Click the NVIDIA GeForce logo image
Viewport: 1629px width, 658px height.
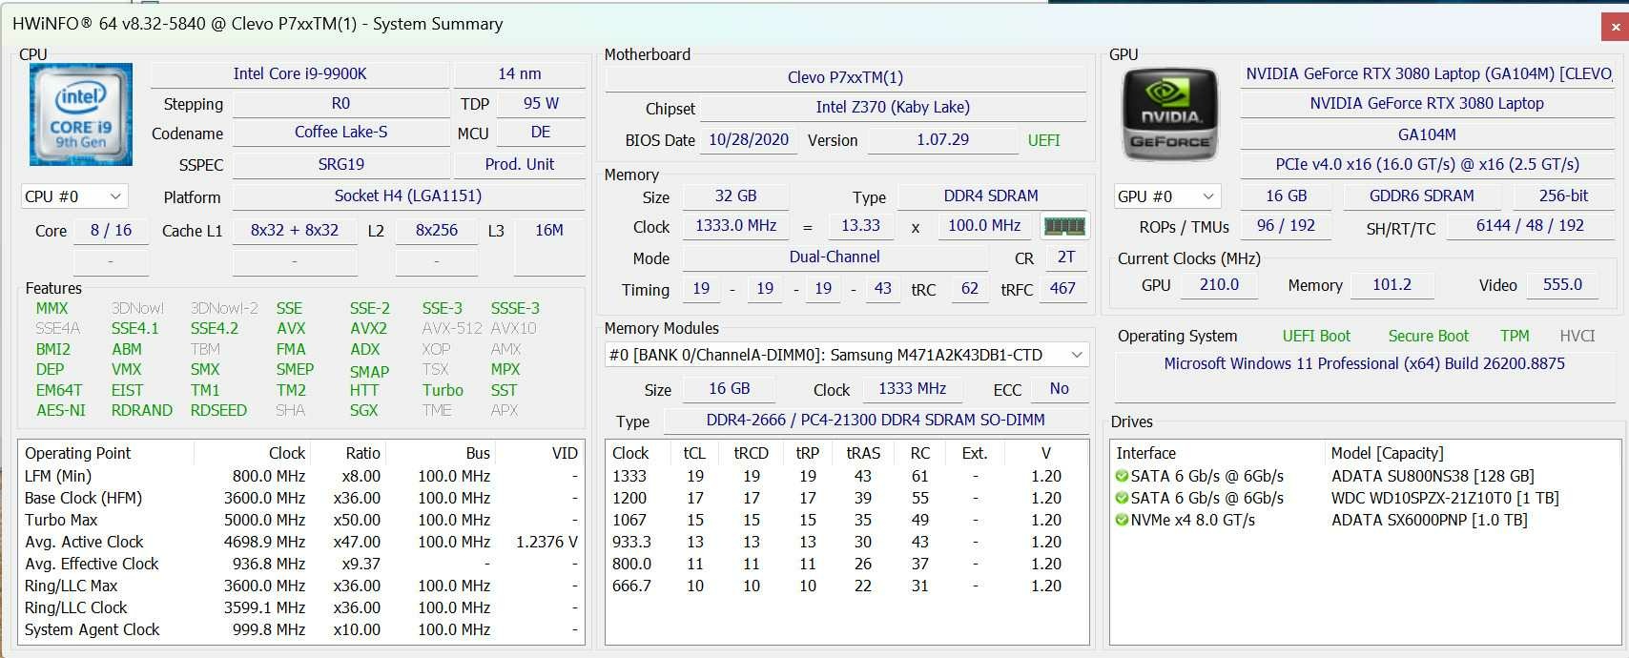pos(1170,115)
